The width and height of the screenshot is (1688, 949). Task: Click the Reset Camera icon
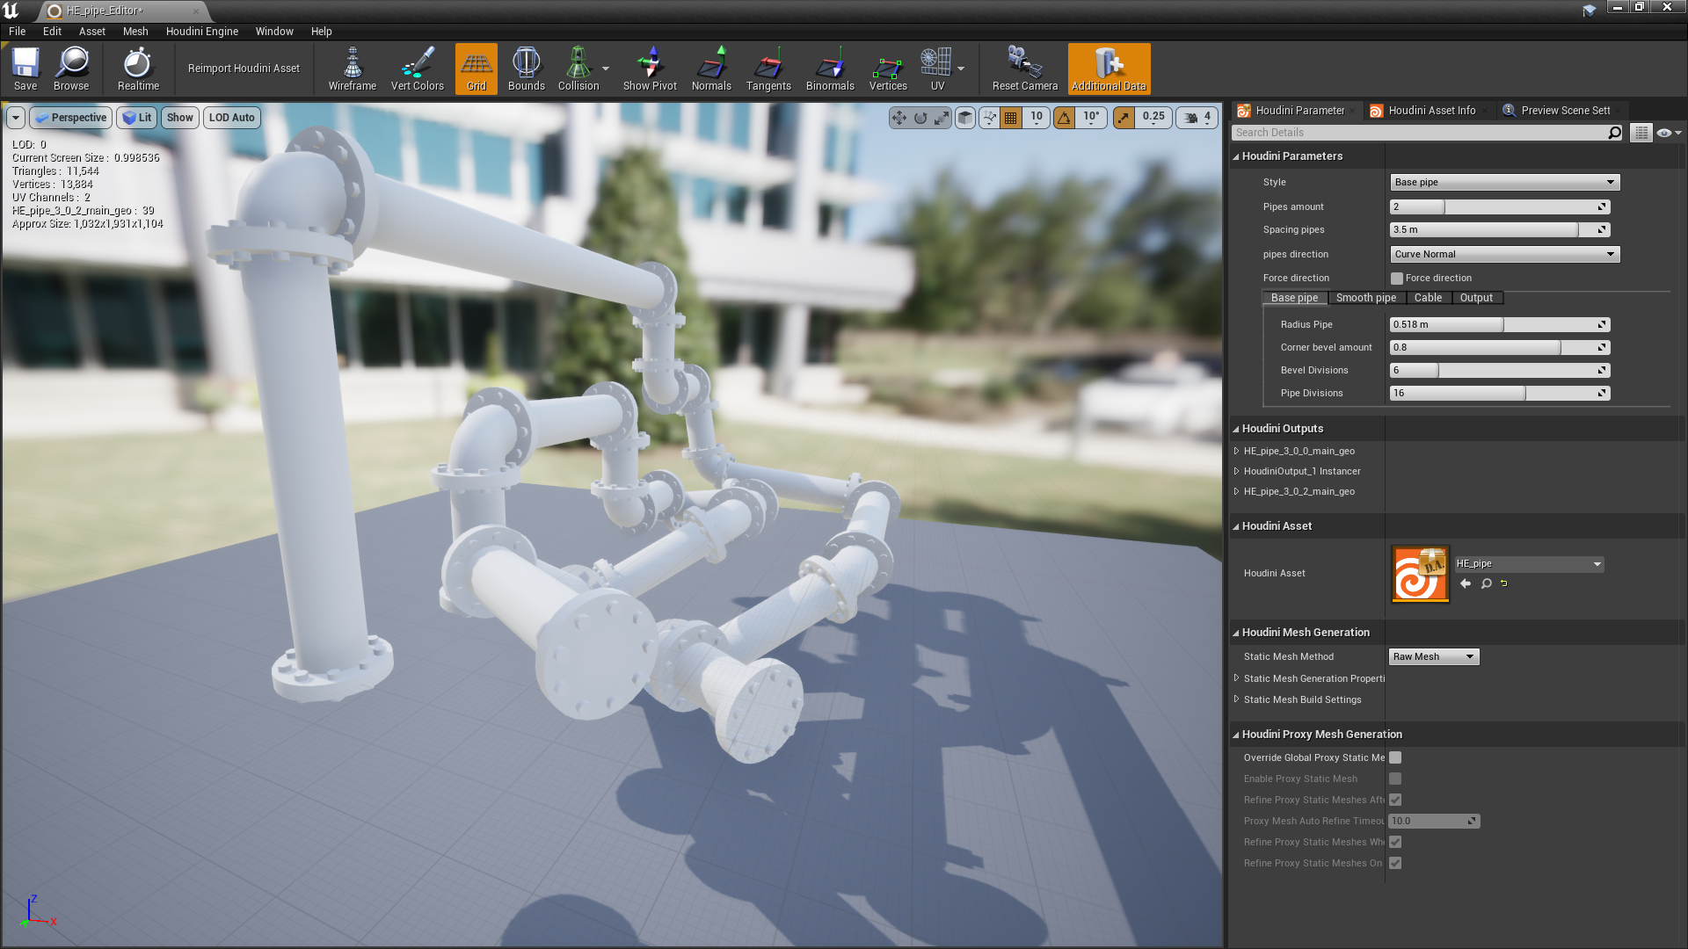tap(1024, 69)
